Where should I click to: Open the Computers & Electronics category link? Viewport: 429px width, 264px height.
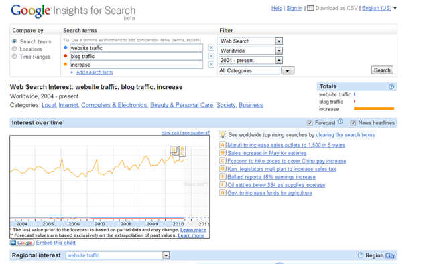[x=114, y=105]
